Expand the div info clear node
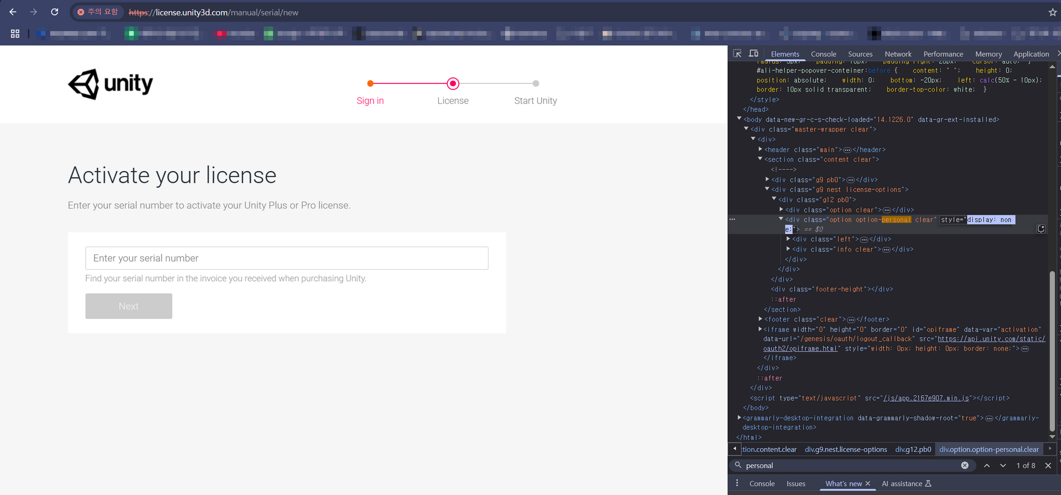 click(x=788, y=249)
